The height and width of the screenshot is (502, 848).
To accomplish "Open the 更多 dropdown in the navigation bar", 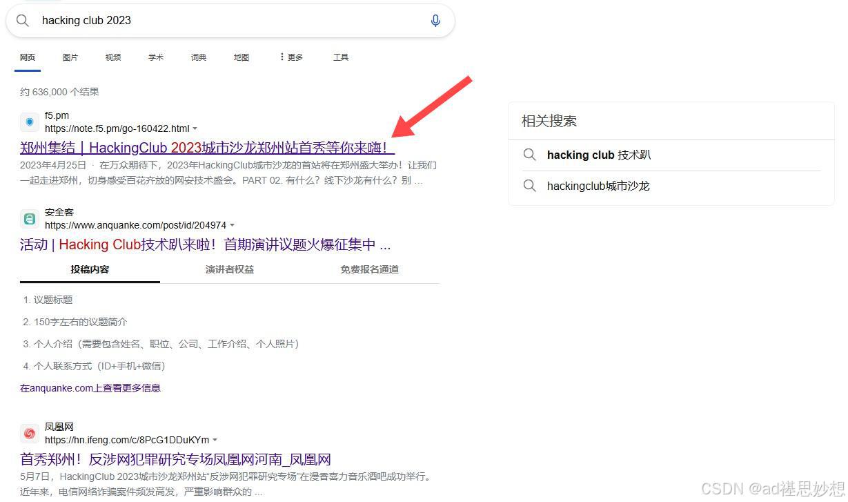I will (293, 57).
